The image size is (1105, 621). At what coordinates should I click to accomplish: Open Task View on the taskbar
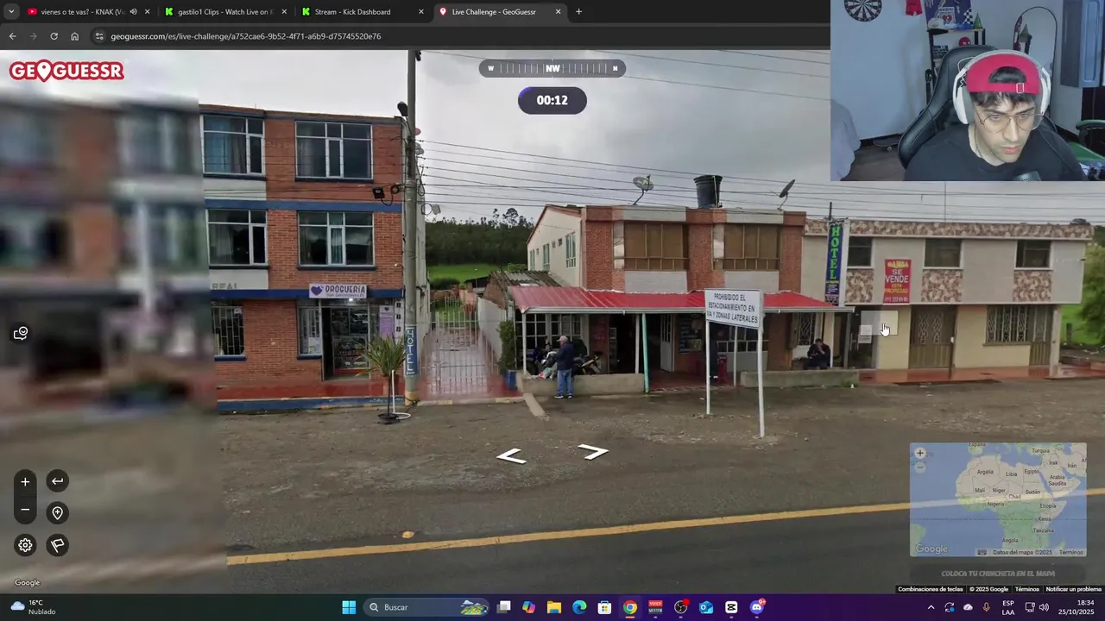pyautogui.click(x=504, y=607)
